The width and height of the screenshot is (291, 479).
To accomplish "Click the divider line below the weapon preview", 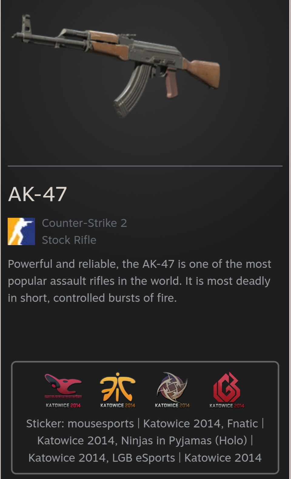I will point(145,166).
